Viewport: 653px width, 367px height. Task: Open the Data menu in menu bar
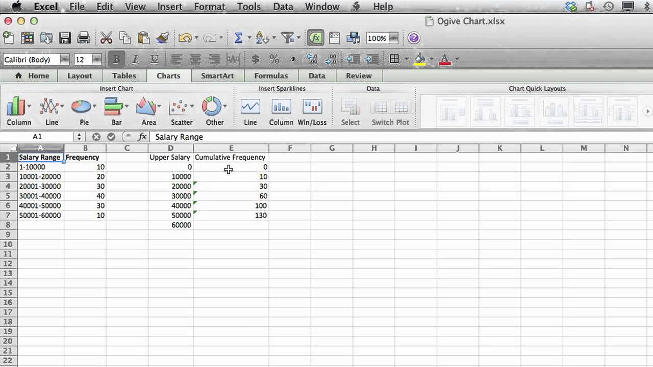click(x=283, y=7)
